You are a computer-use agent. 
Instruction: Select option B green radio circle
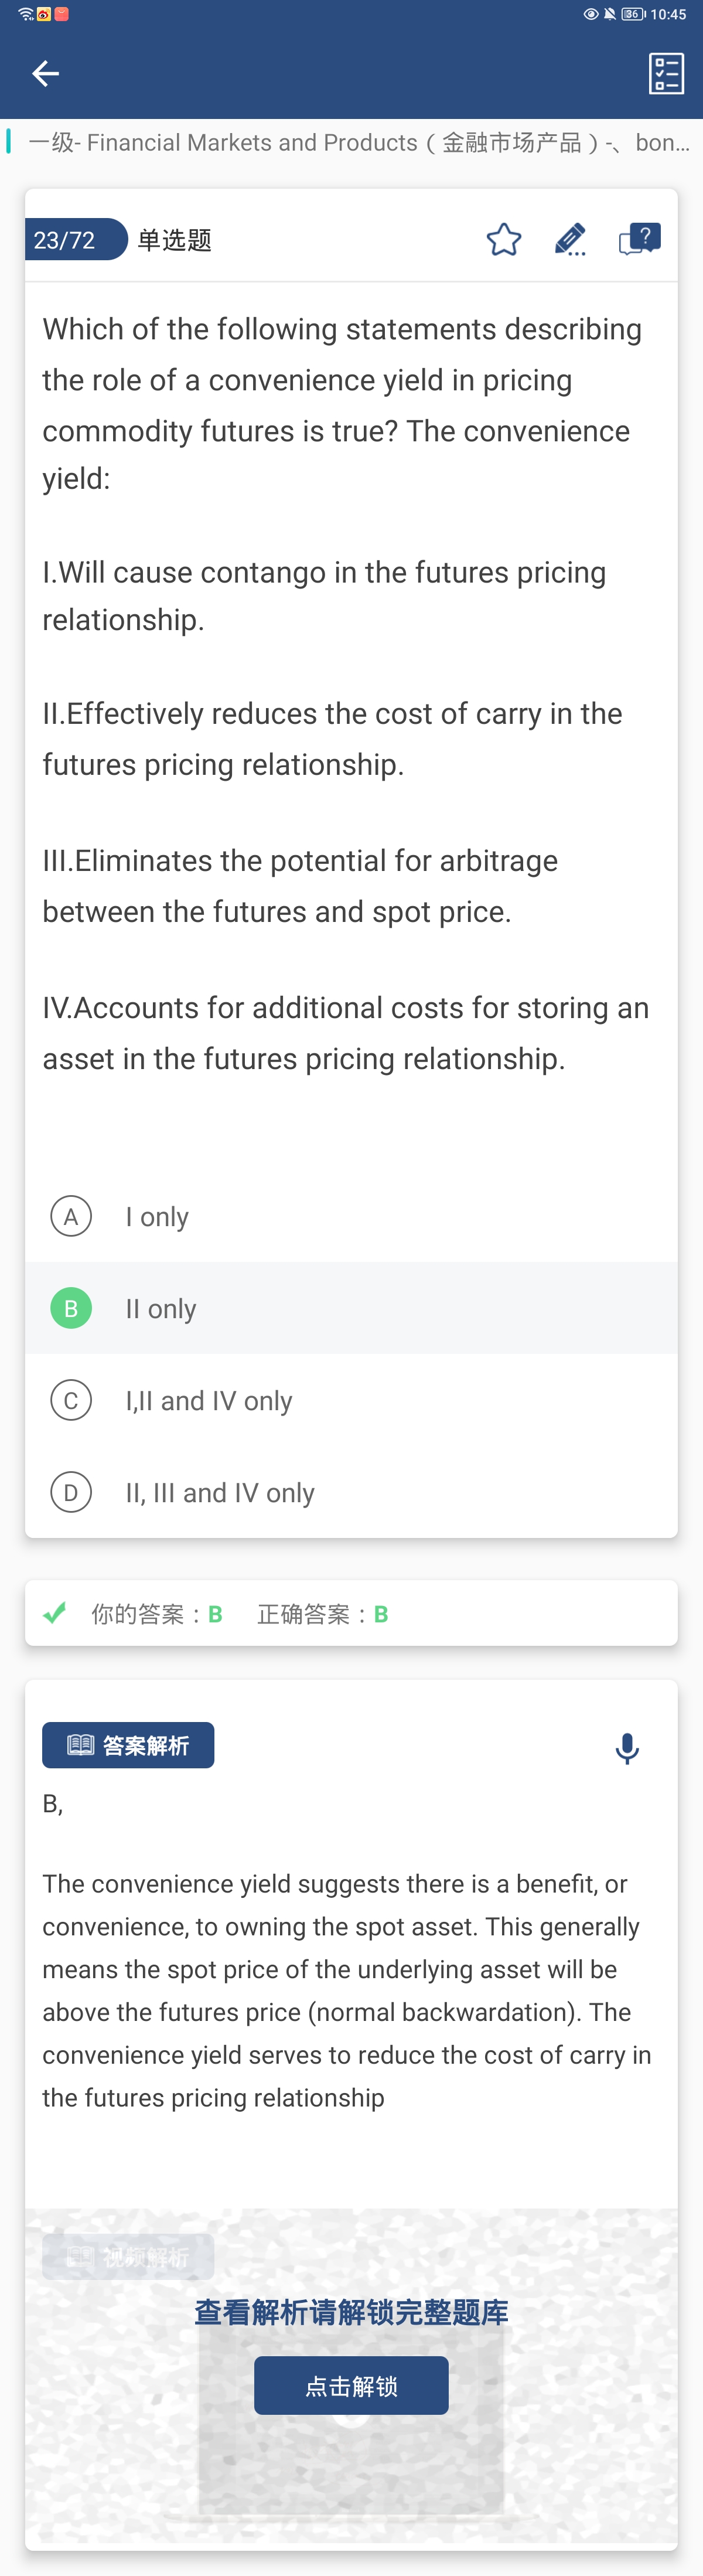[71, 1308]
